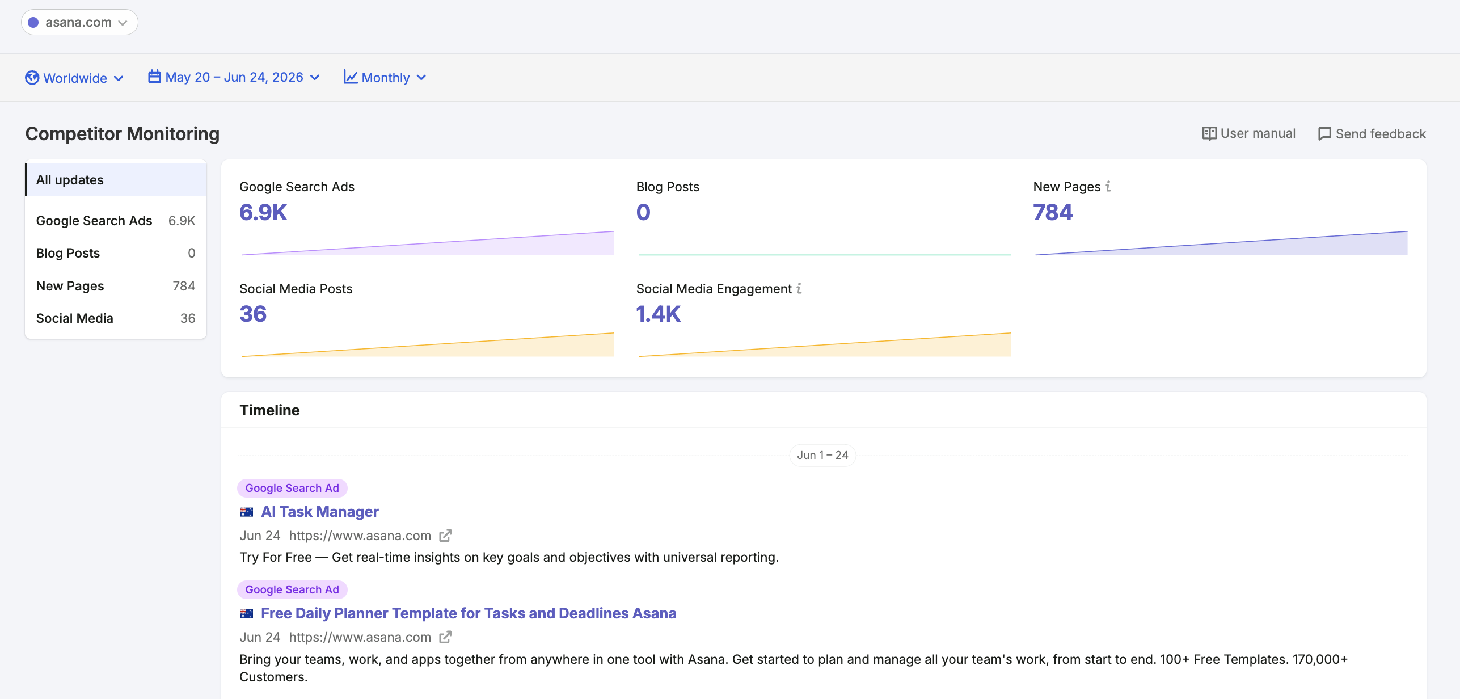1460x699 pixels.
Task: Click the New Pages blue trend chart
Action: tap(1221, 243)
